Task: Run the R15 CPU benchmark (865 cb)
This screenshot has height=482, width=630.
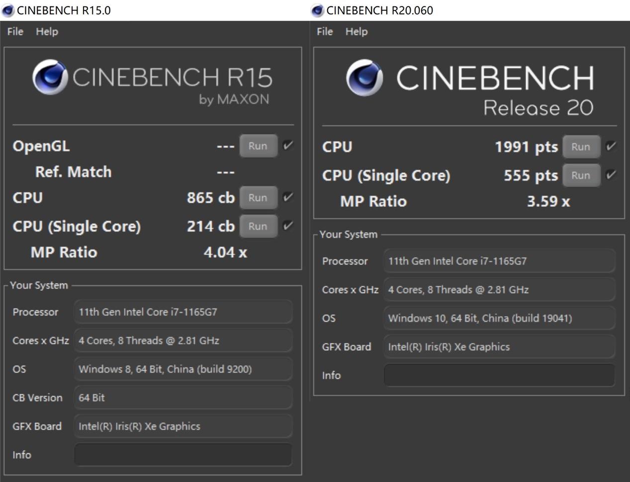Action: tap(258, 198)
